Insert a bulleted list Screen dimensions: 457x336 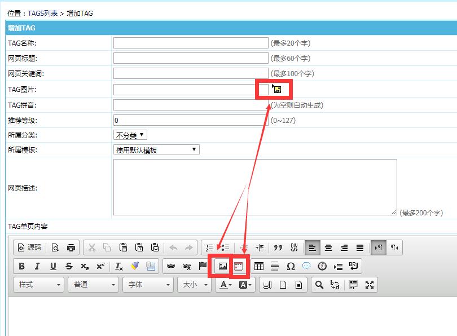coord(225,247)
